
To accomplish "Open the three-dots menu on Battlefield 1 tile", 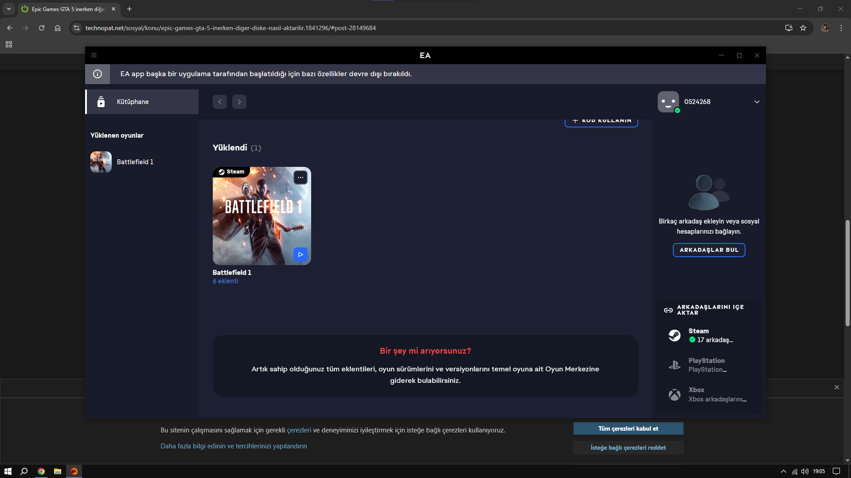I will click(301, 177).
